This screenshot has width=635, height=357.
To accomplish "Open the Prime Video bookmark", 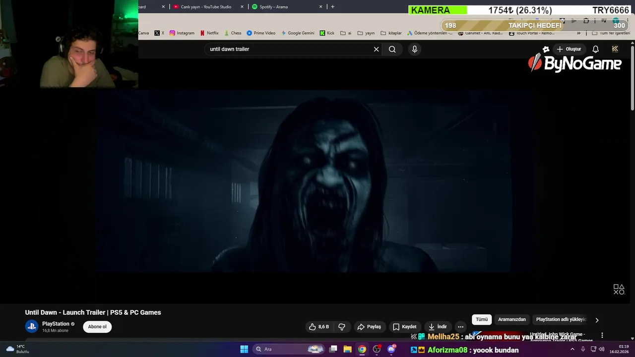I will [x=261, y=33].
